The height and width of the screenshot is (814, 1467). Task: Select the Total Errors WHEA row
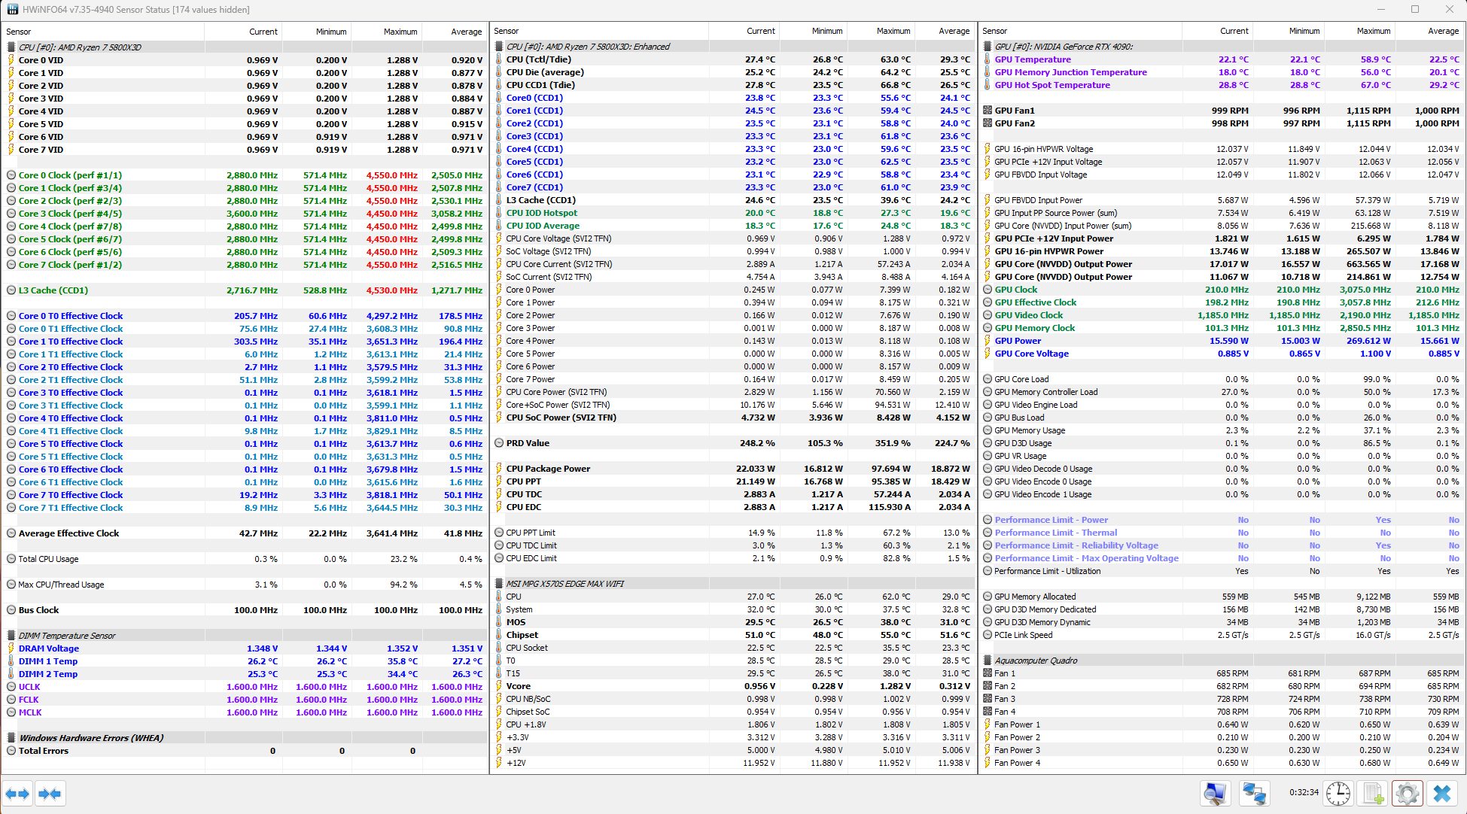click(44, 751)
